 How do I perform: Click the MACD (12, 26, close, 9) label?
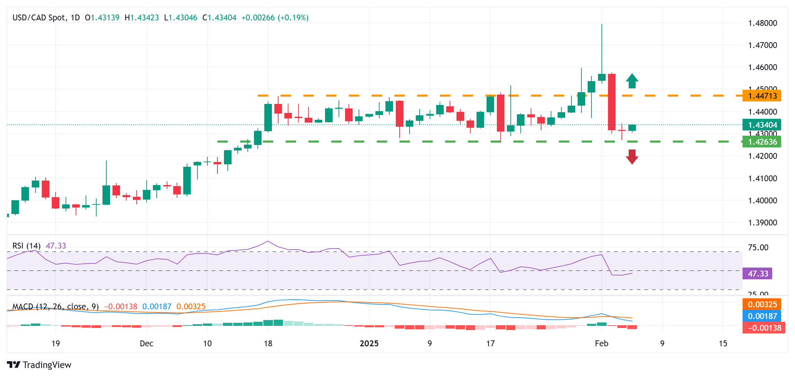[x=55, y=307]
